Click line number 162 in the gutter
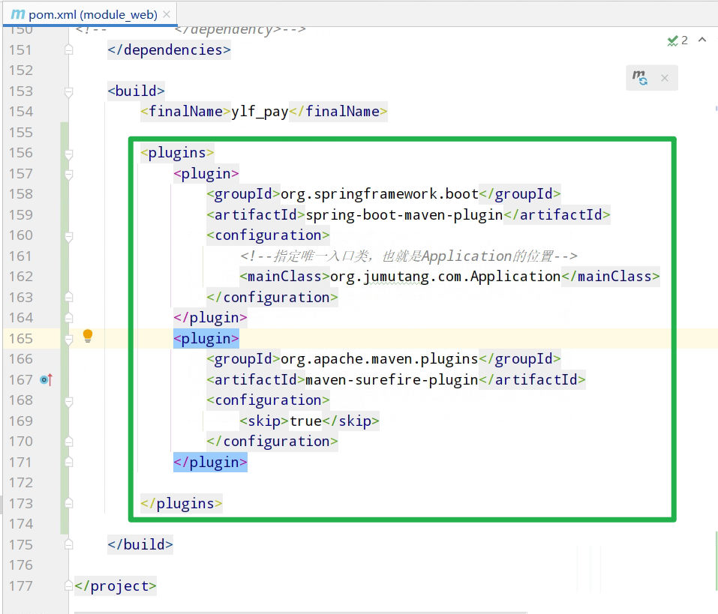This screenshot has height=614, width=718. coord(20,277)
